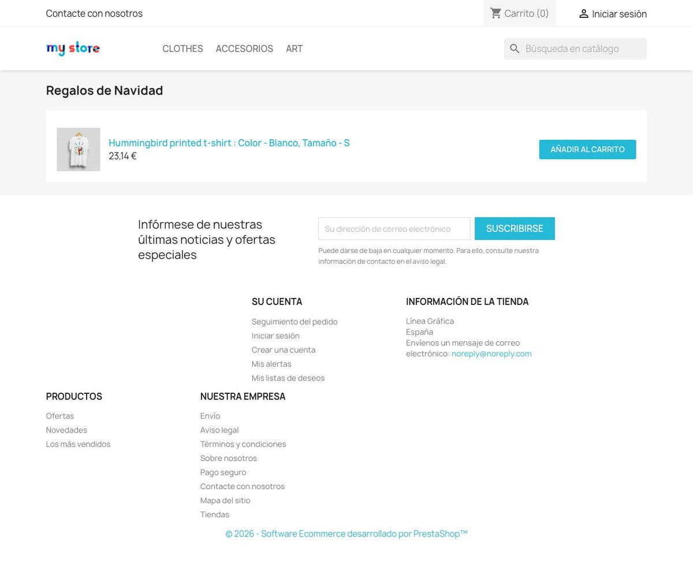This screenshot has height=585, width=693.
Task: Click the Nuestra empresa footer heading
Action: coord(243,396)
